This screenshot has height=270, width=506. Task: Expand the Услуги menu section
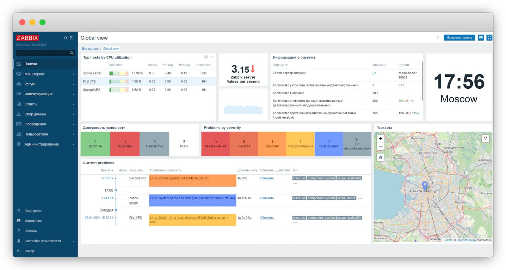(46, 84)
